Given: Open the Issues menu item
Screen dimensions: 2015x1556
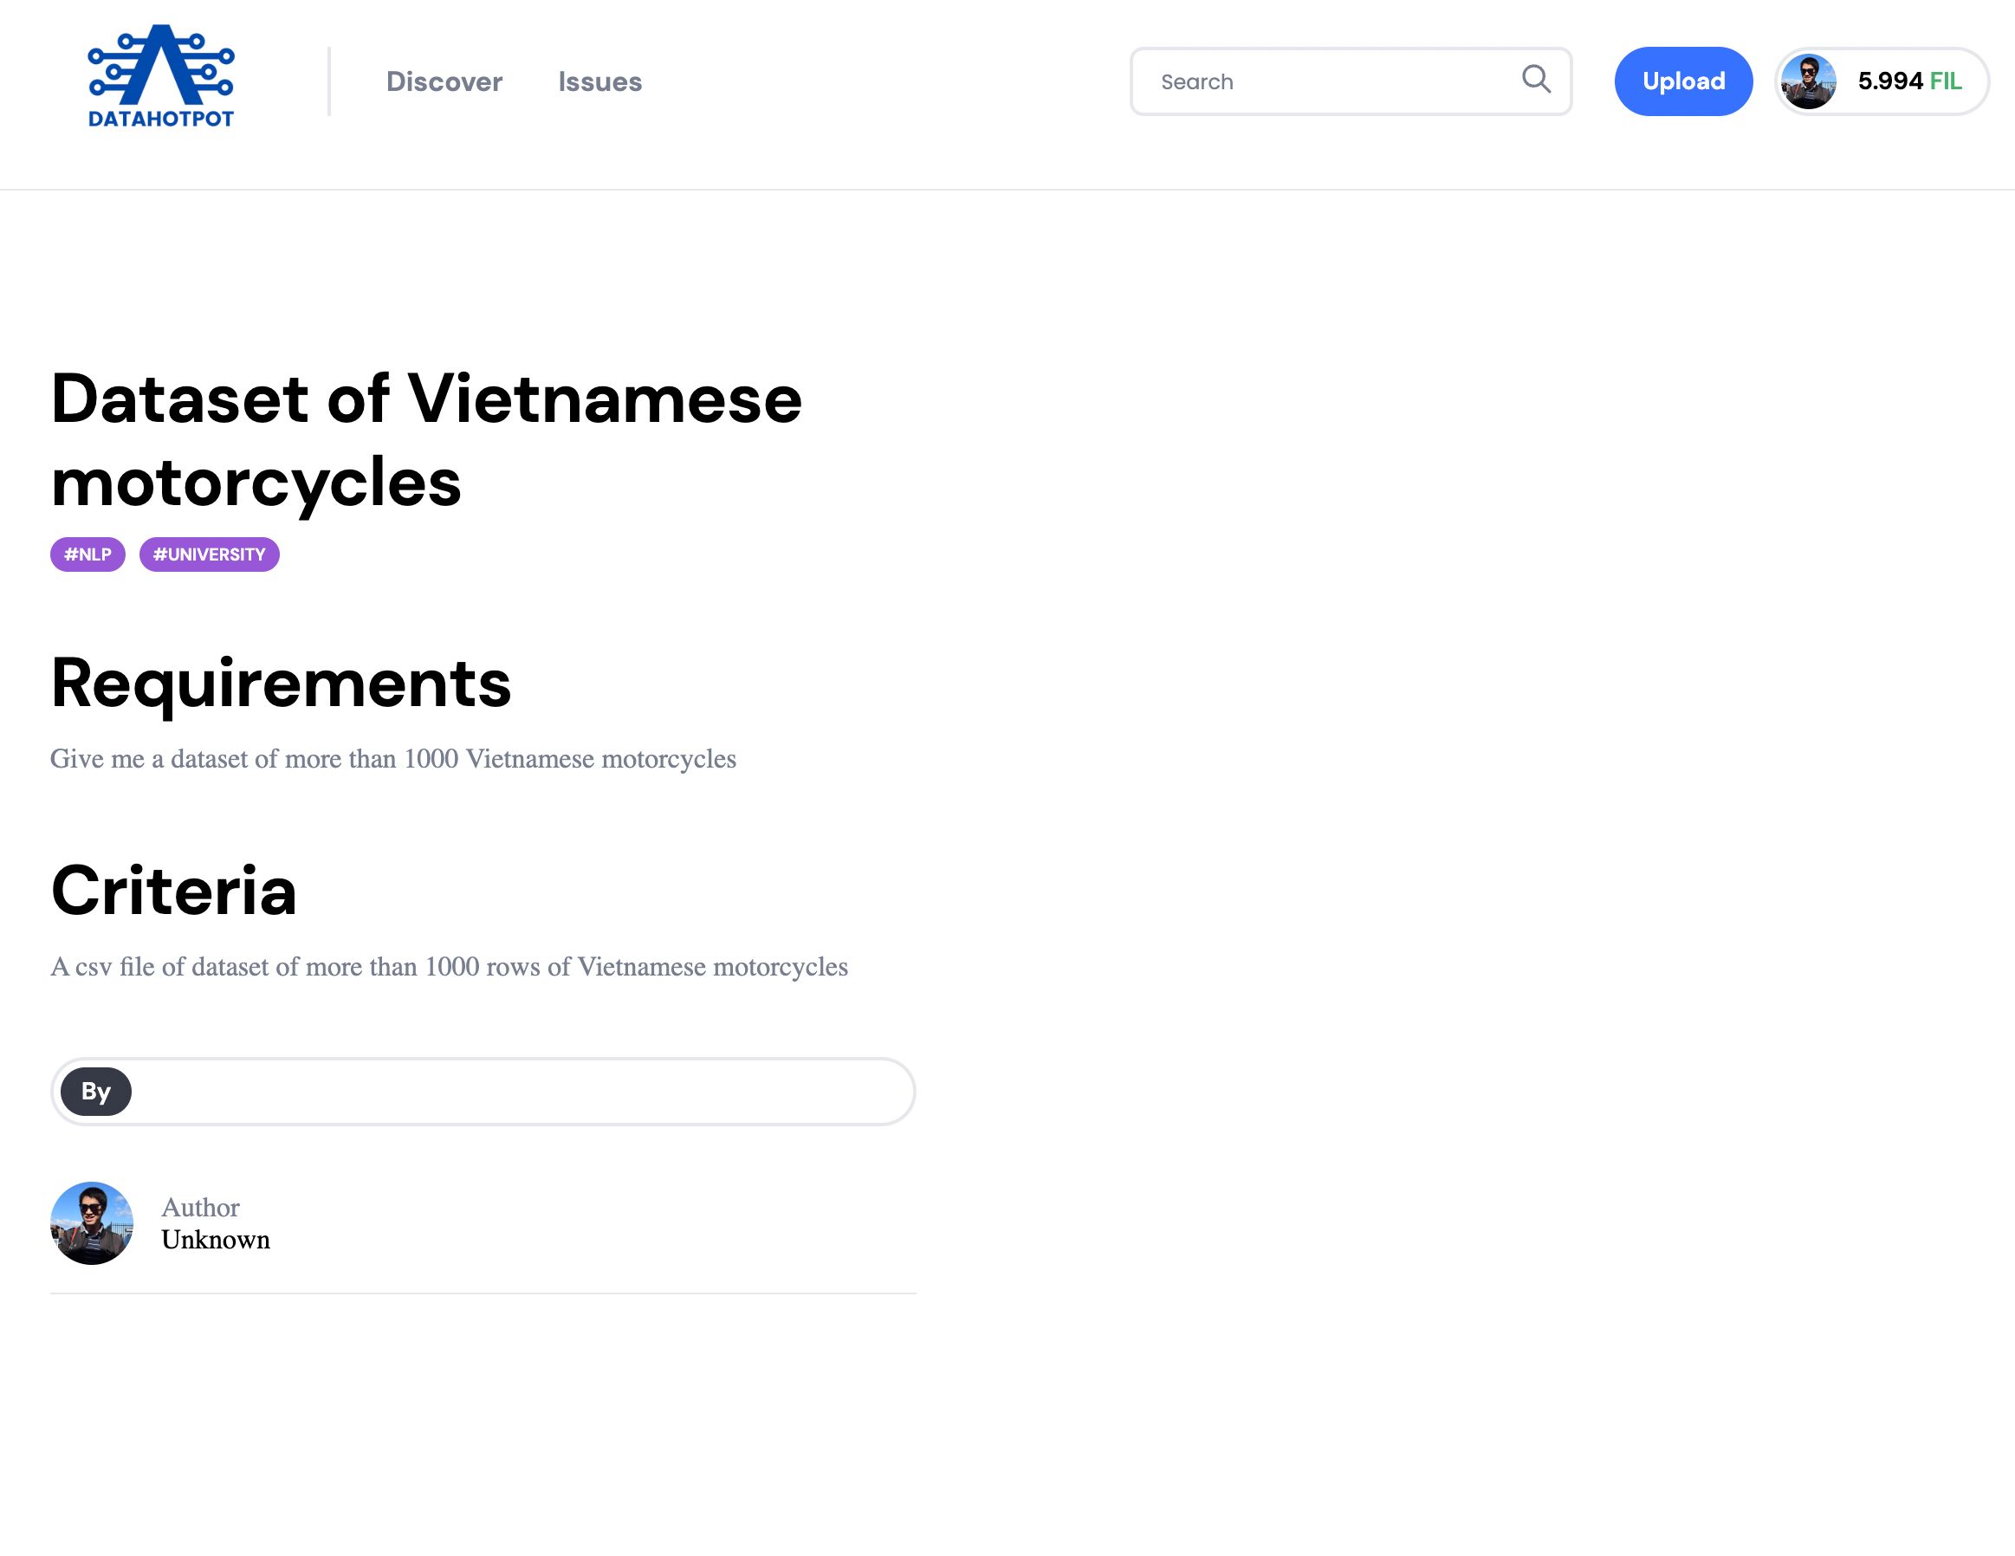Looking at the screenshot, I should click(x=599, y=80).
